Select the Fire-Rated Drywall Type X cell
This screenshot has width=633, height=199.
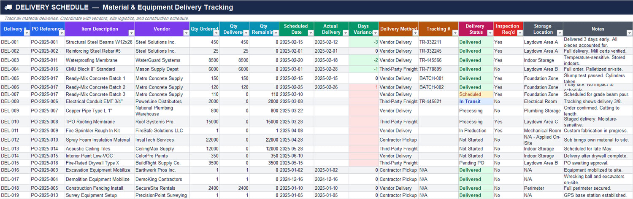point(100,163)
